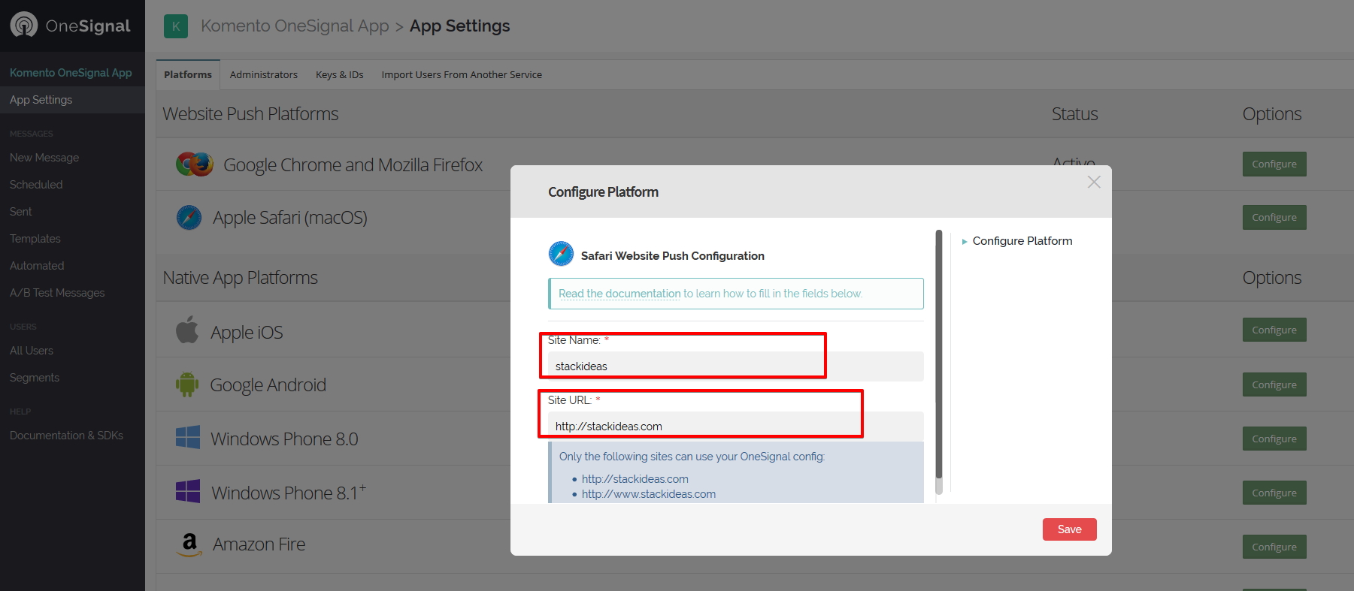Switch to the Platforms tab
The height and width of the screenshot is (591, 1354).
tap(188, 74)
